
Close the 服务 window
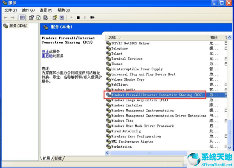tap(229, 3)
